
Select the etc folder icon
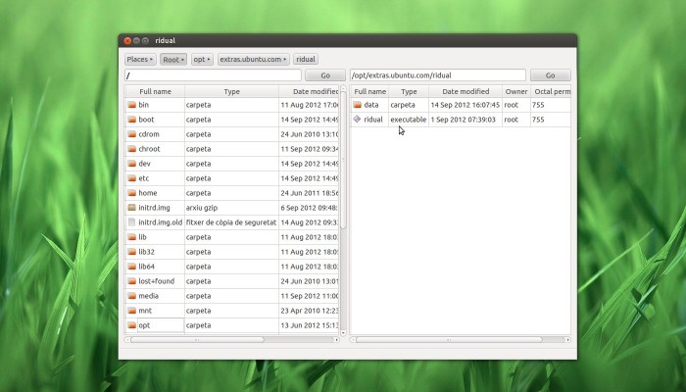[x=131, y=178]
